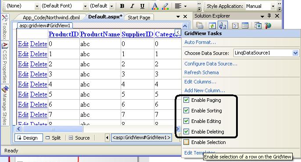The image size is (301, 162).
Task: Uncheck Enable Deleting
Action: click(186, 132)
